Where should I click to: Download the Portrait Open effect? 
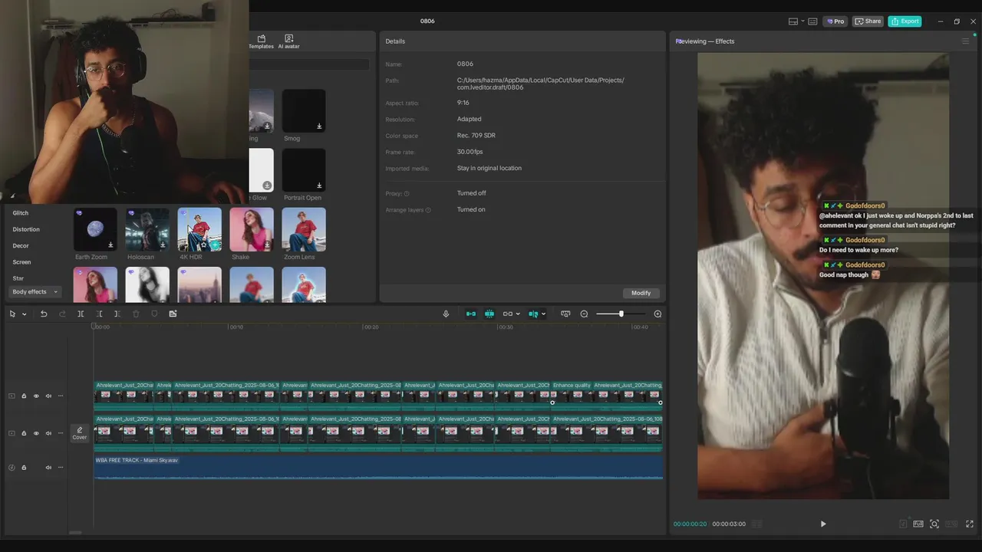pos(319,186)
